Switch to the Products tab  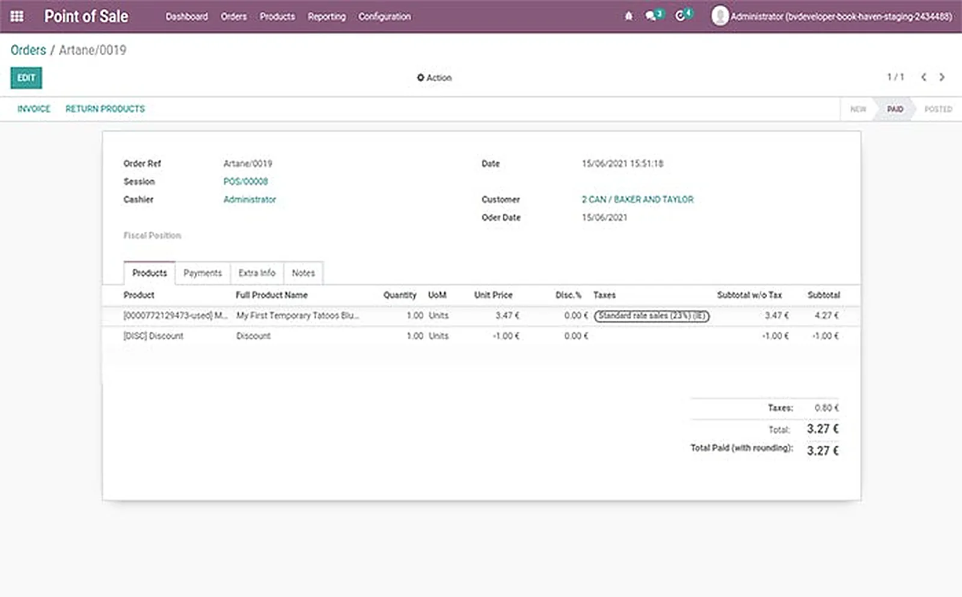point(149,273)
